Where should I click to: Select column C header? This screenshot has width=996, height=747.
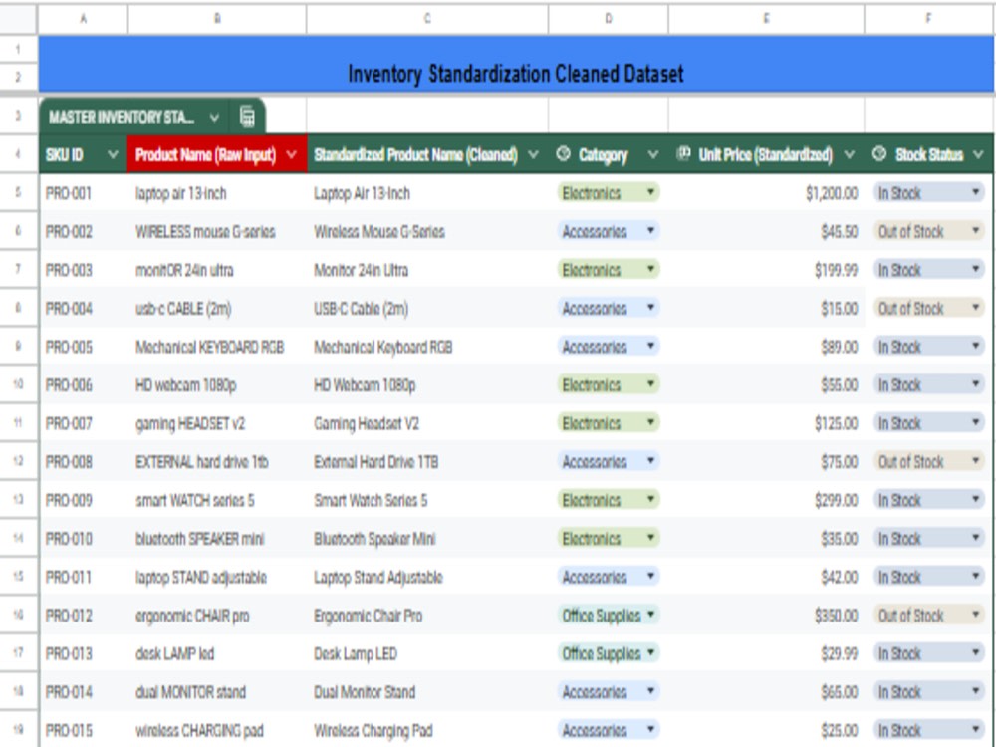pyautogui.click(x=427, y=19)
